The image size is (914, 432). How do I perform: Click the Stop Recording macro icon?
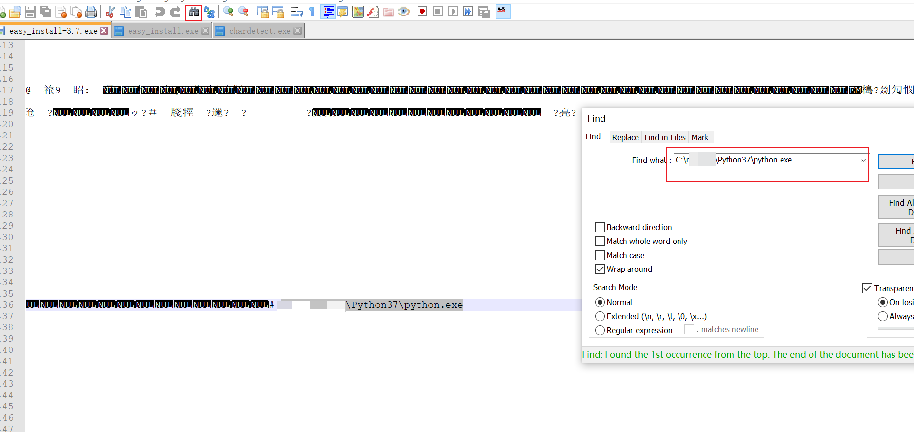tap(438, 12)
